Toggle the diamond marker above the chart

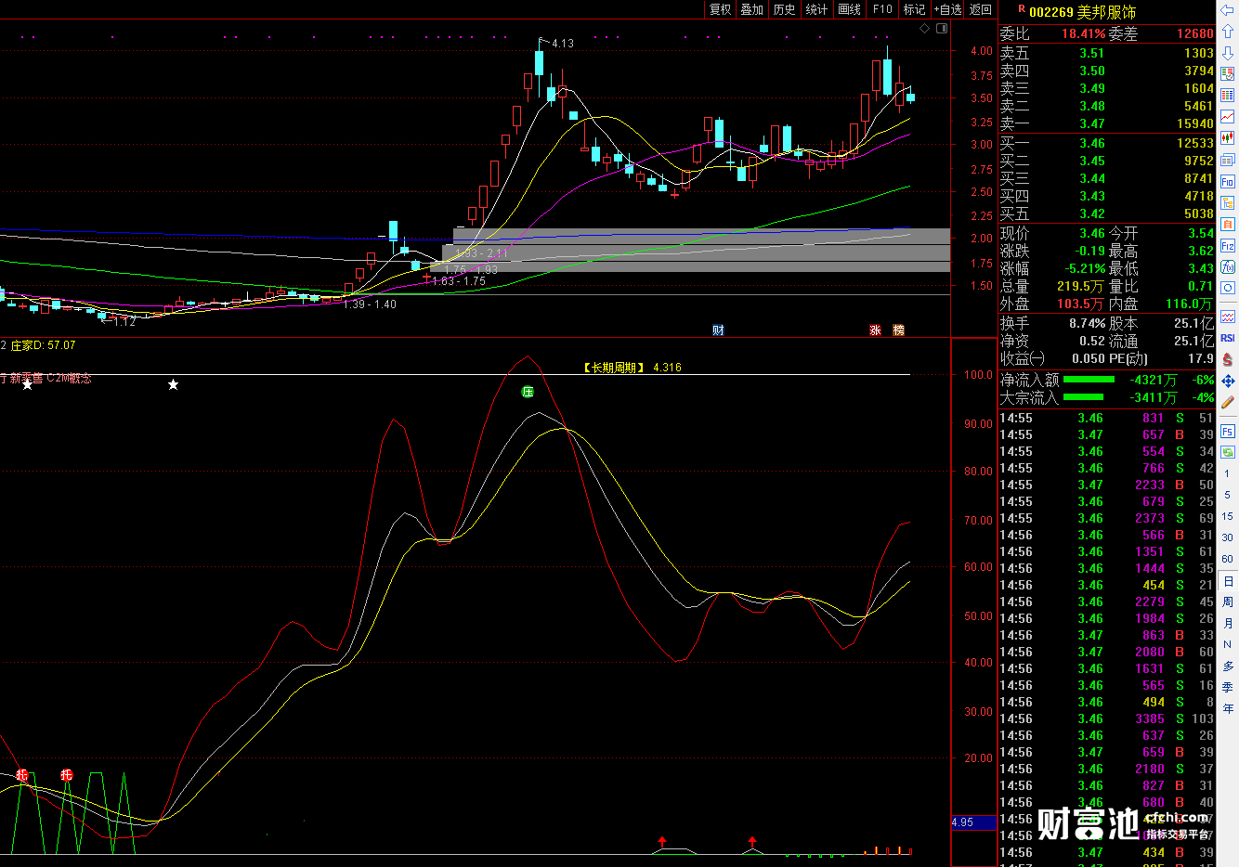click(x=924, y=29)
